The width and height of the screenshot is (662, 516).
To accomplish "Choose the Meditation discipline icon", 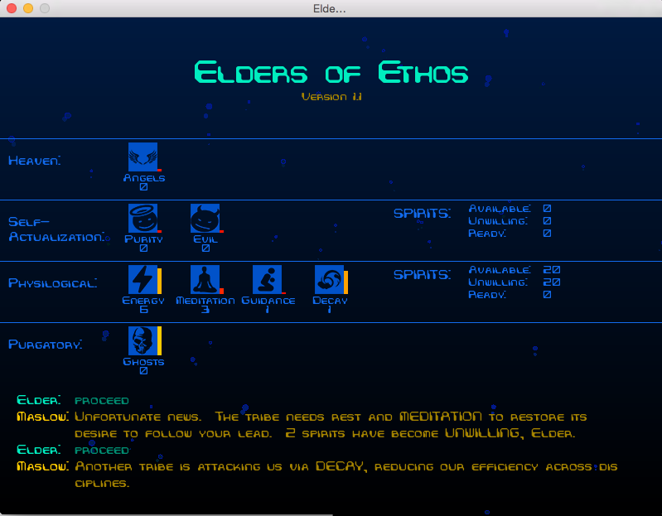I will tap(205, 279).
